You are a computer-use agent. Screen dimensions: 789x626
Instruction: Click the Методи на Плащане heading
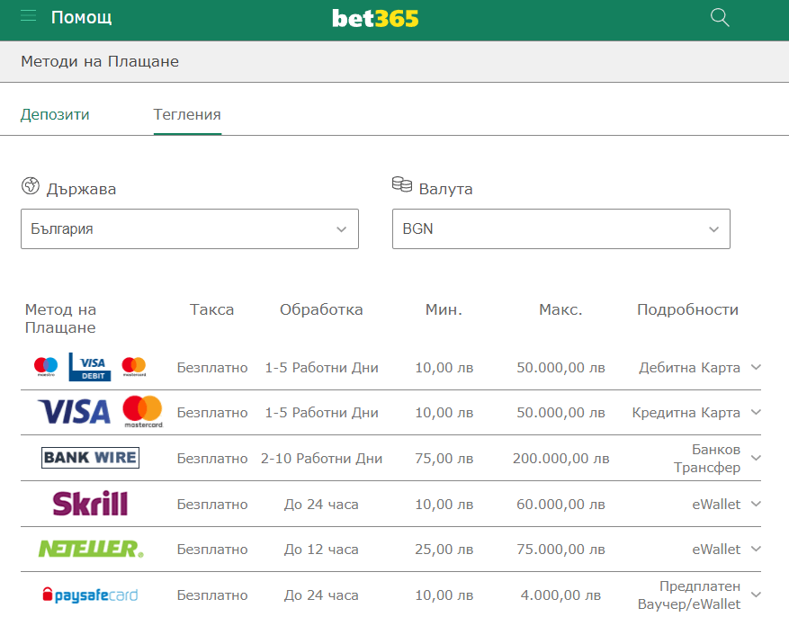tap(100, 61)
